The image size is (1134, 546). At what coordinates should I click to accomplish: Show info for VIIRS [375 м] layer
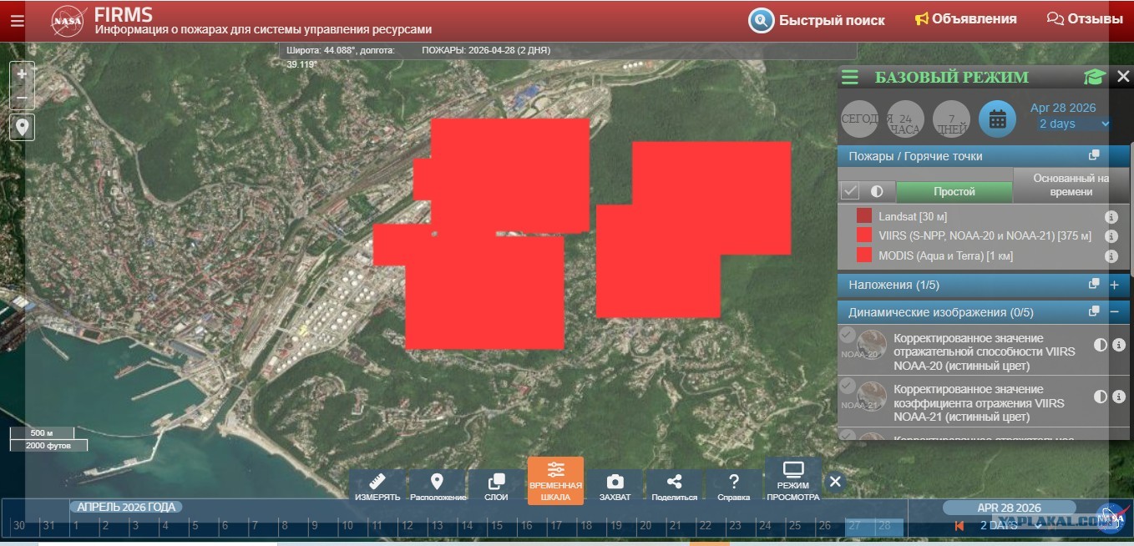[x=1111, y=236]
